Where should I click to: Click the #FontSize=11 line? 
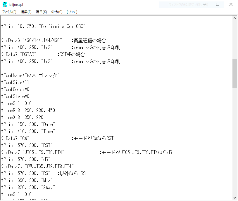click(15, 82)
